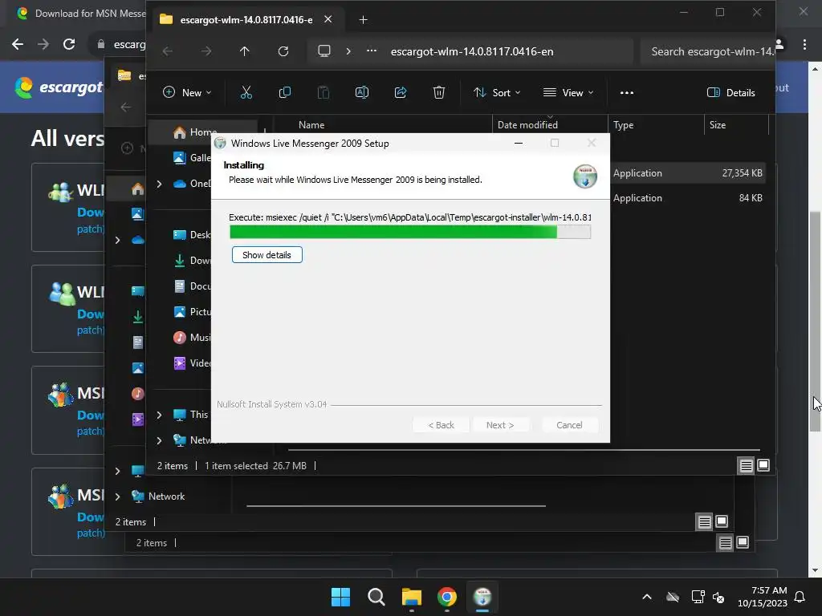Click the installer icon in Setup header

click(585, 176)
